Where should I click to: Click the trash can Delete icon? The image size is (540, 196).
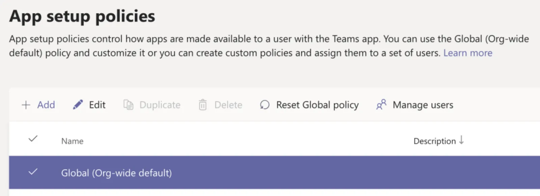(x=202, y=105)
